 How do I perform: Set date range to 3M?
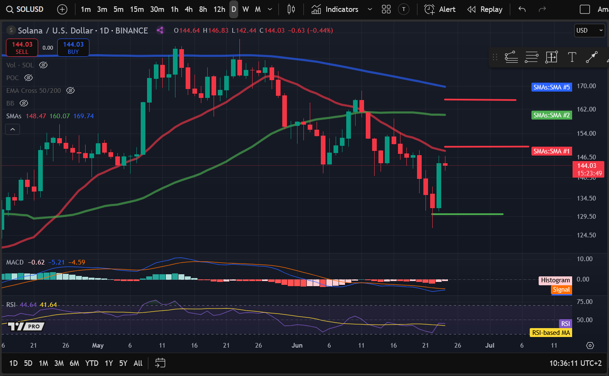click(x=59, y=363)
